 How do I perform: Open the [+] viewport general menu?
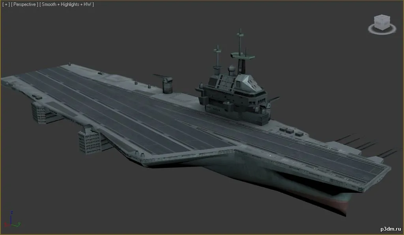[x=5, y=5]
